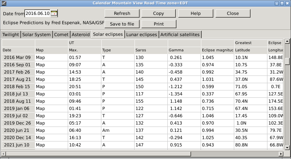Open Map for 2017 Aug 21 eclipse
This screenshot has height=159, width=291.
tap(51, 79)
